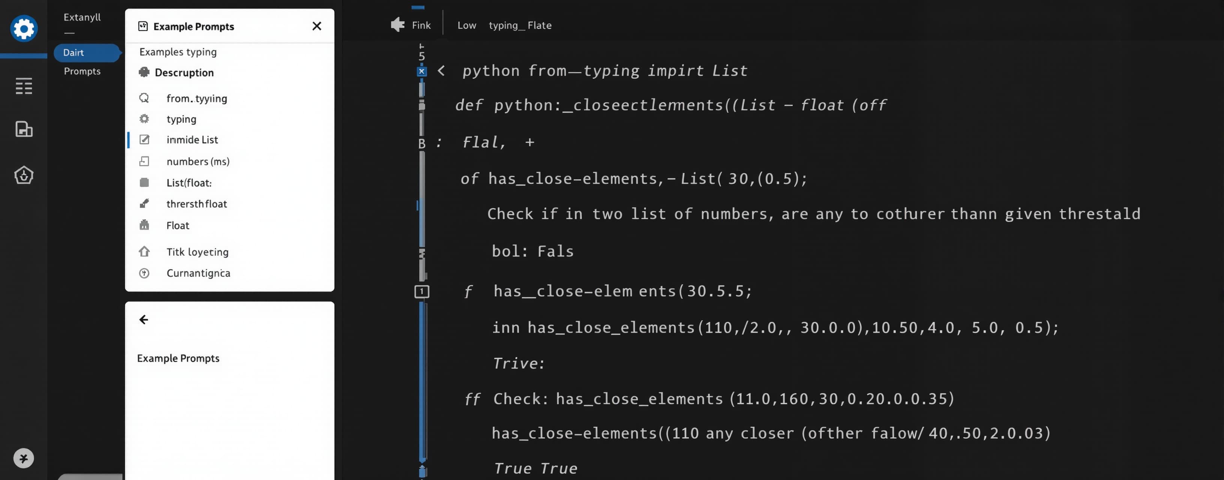Open the list view sidebar icon

pyautogui.click(x=24, y=86)
